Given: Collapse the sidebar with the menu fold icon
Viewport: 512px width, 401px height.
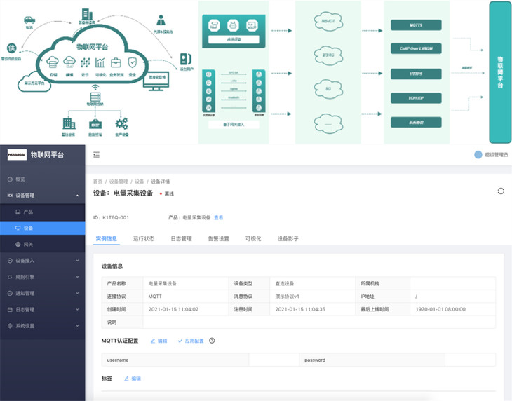Looking at the screenshot, I should coord(96,154).
